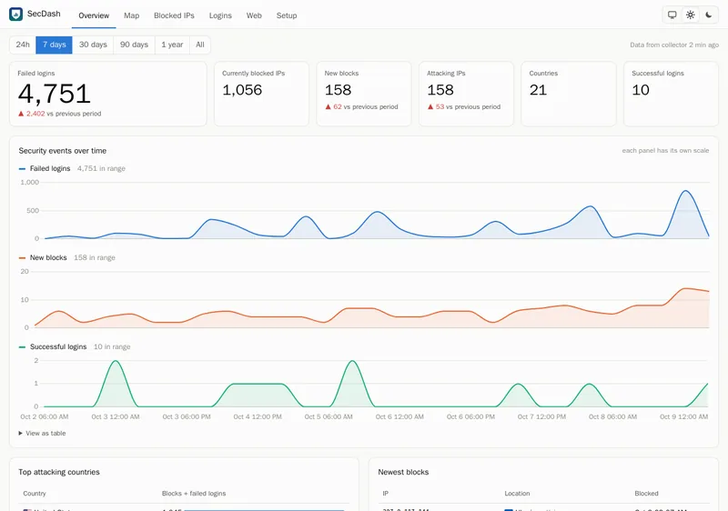Click the 'Newest blocks' heading

click(403, 472)
